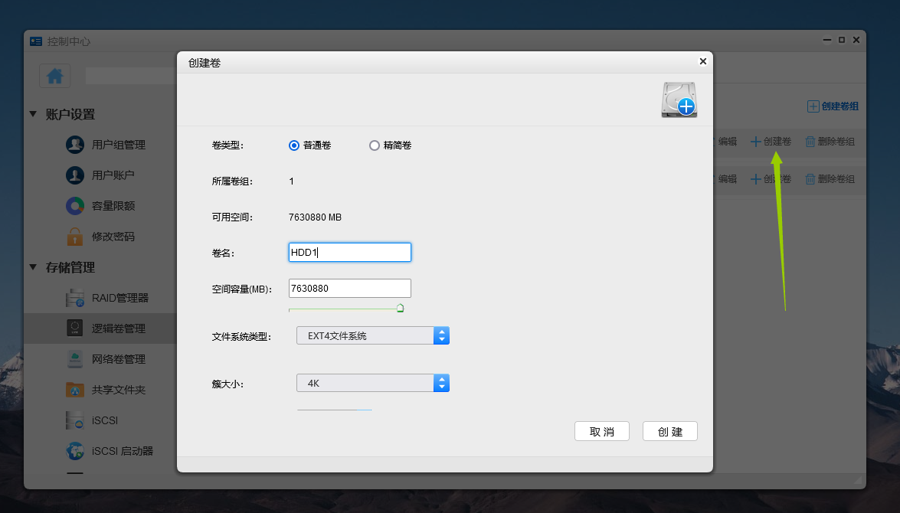Click the Home button above the sidebar
The width and height of the screenshot is (900, 513).
53,75
